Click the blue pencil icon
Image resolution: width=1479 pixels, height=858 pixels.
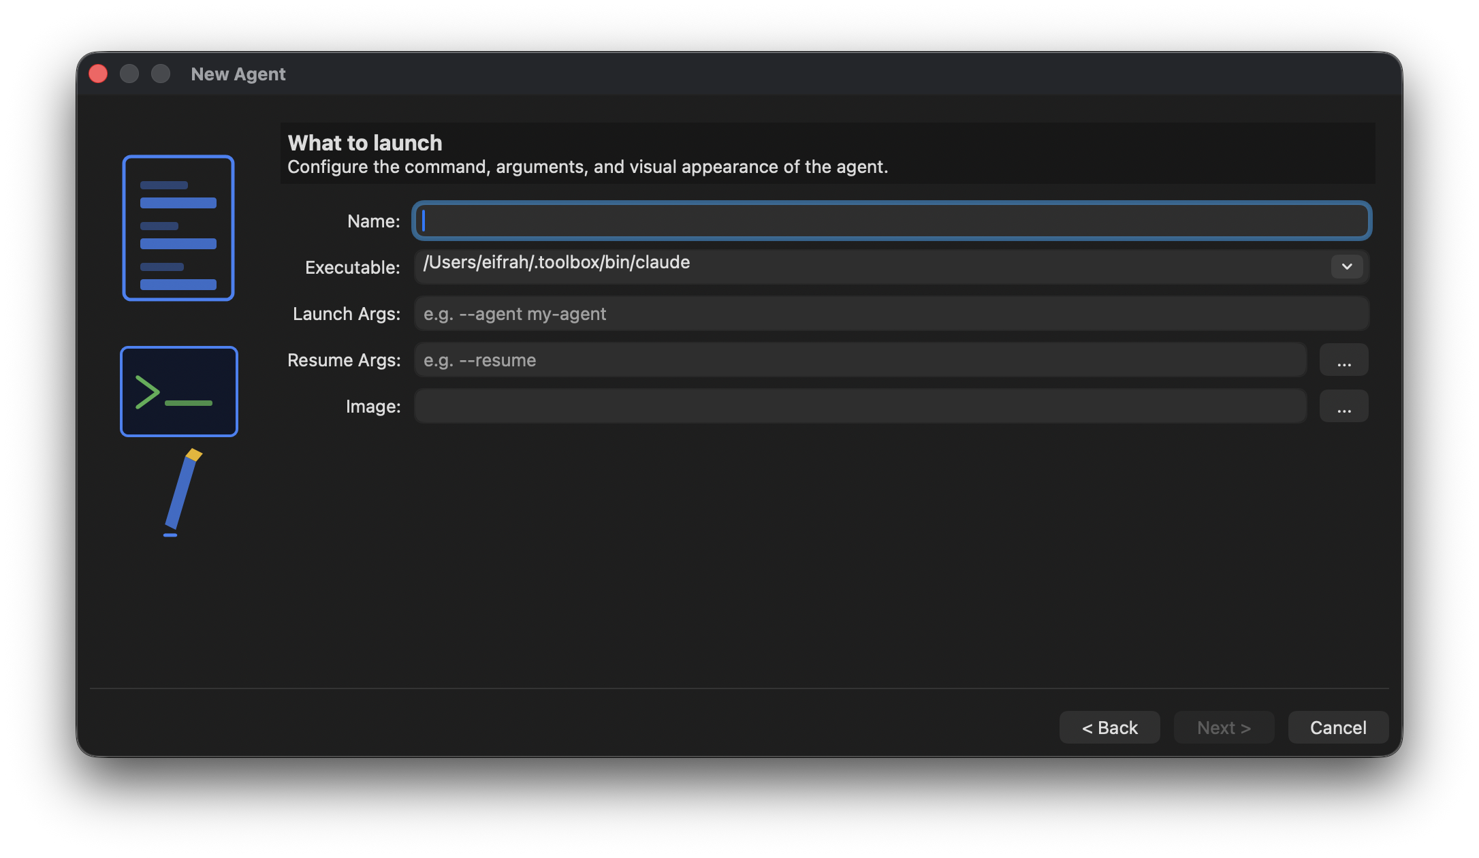tap(182, 492)
